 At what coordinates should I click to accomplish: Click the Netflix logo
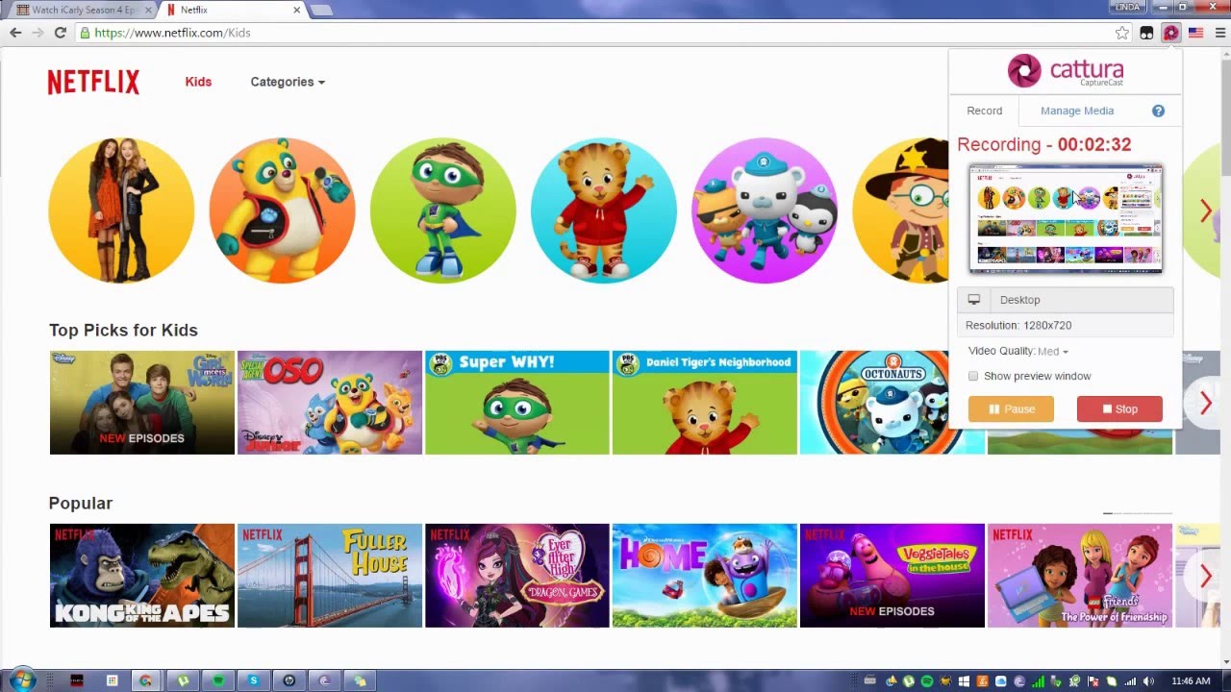93,82
